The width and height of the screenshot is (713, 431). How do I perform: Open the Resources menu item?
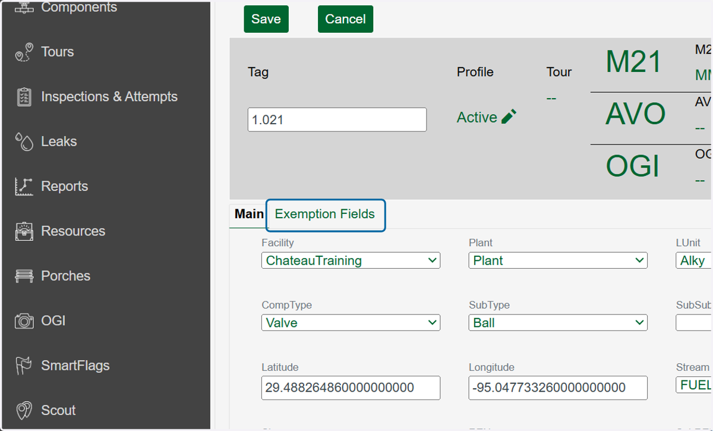(73, 231)
